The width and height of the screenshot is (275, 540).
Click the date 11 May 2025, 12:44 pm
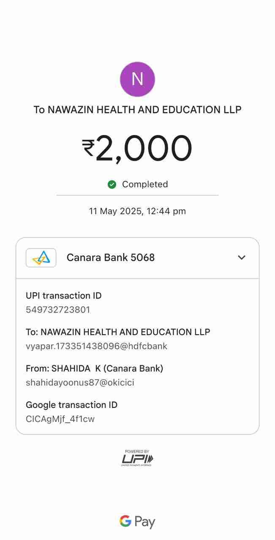pos(137,211)
